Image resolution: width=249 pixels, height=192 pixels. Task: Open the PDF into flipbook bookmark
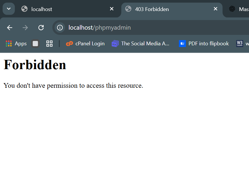[204, 44]
